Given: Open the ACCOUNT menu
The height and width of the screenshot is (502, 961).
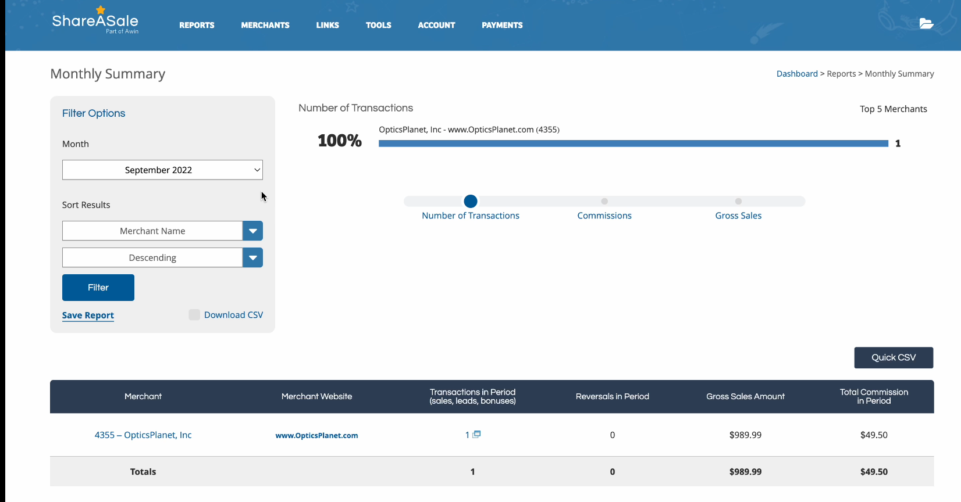Looking at the screenshot, I should pos(436,25).
